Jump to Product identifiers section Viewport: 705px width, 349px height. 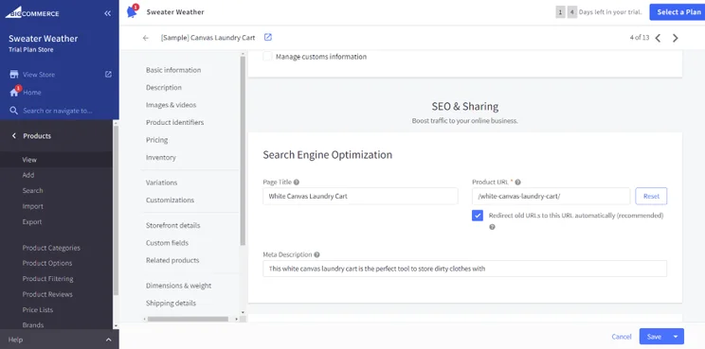pos(174,122)
